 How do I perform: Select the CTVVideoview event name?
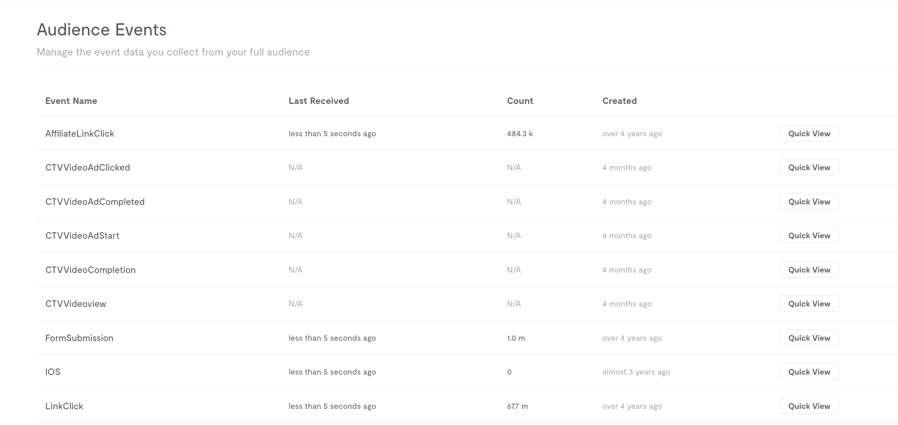coord(76,304)
